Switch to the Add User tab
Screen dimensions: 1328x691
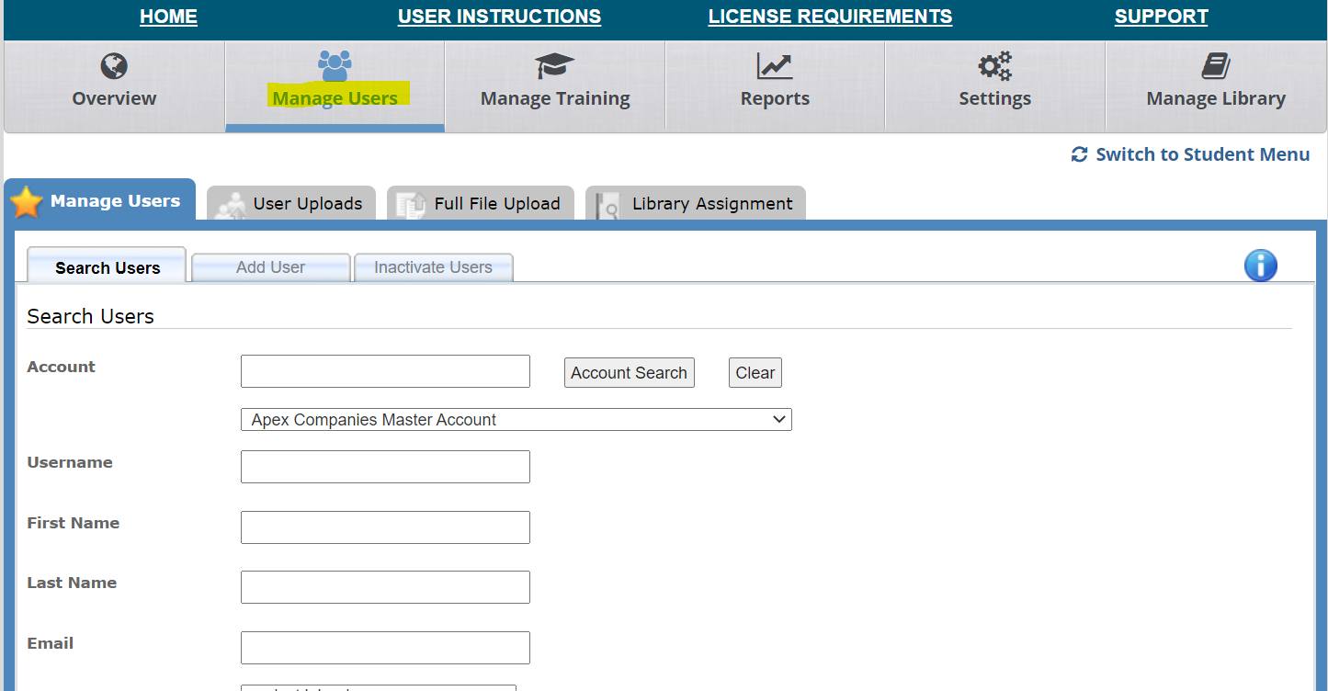pyautogui.click(x=270, y=267)
